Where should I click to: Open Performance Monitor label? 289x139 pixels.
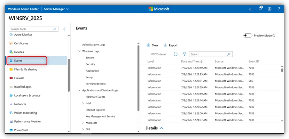(x=28, y=122)
